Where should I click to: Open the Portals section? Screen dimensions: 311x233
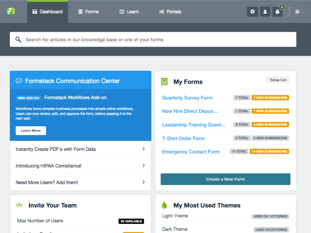pos(170,12)
